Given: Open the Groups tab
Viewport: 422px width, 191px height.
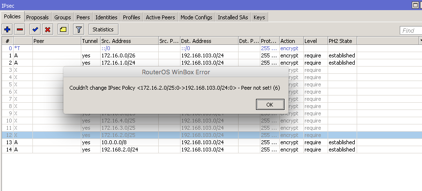Looking at the screenshot, I should [x=62, y=17].
